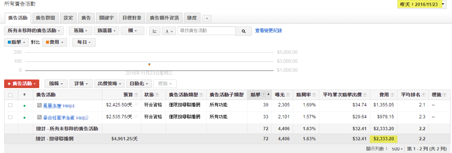Click the magnifier search button
452x153 pixels.
pyautogui.click(x=243, y=31)
